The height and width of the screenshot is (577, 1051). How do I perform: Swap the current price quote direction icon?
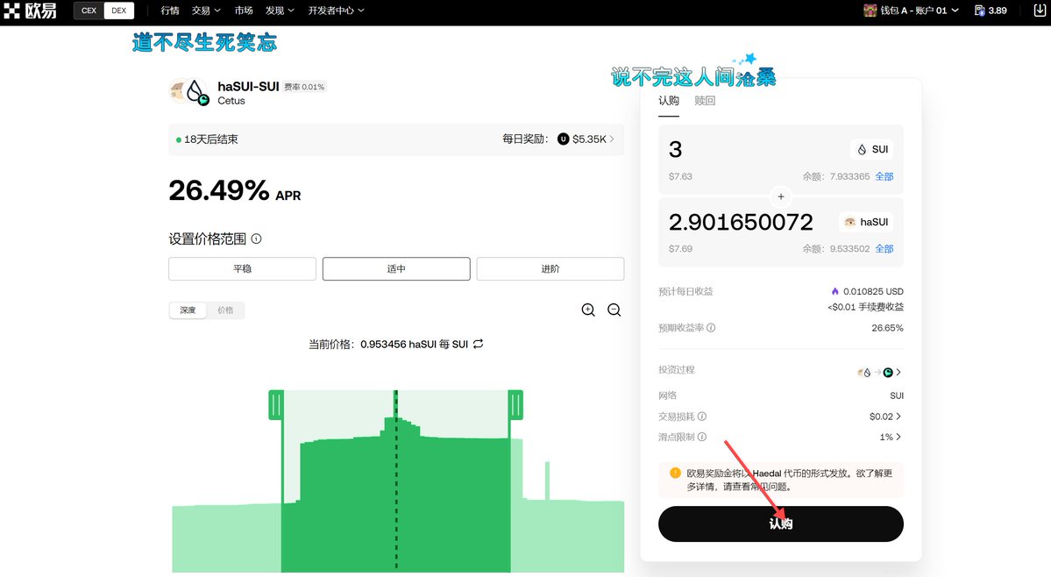pyautogui.click(x=478, y=344)
